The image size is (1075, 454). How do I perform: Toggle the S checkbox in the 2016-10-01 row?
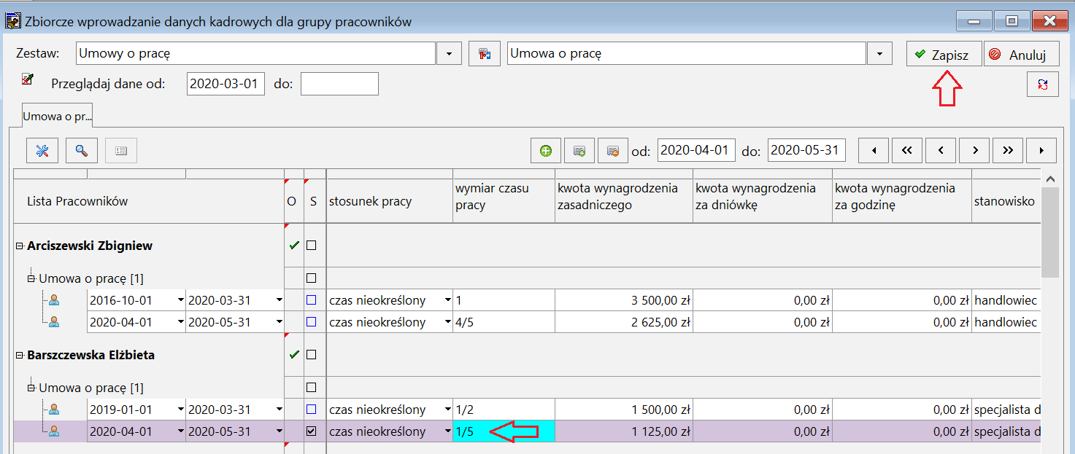click(312, 300)
